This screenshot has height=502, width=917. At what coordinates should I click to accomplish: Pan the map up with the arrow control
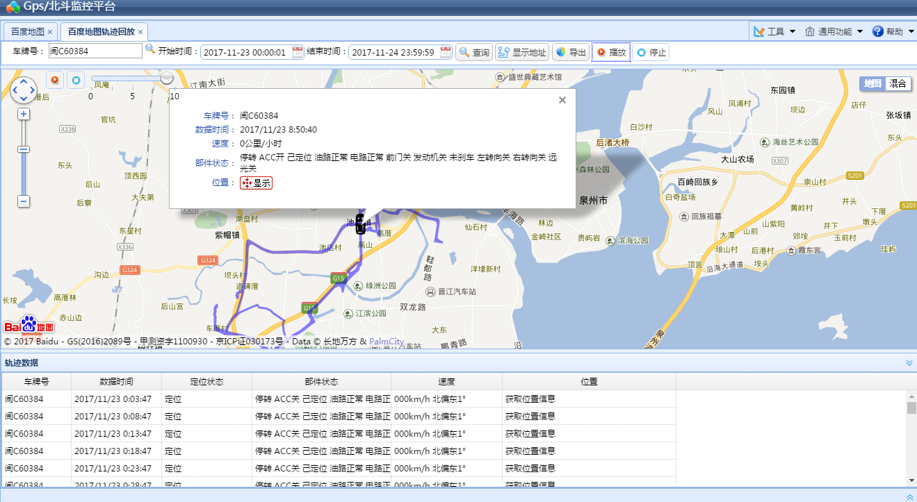[x=24, y=81]
